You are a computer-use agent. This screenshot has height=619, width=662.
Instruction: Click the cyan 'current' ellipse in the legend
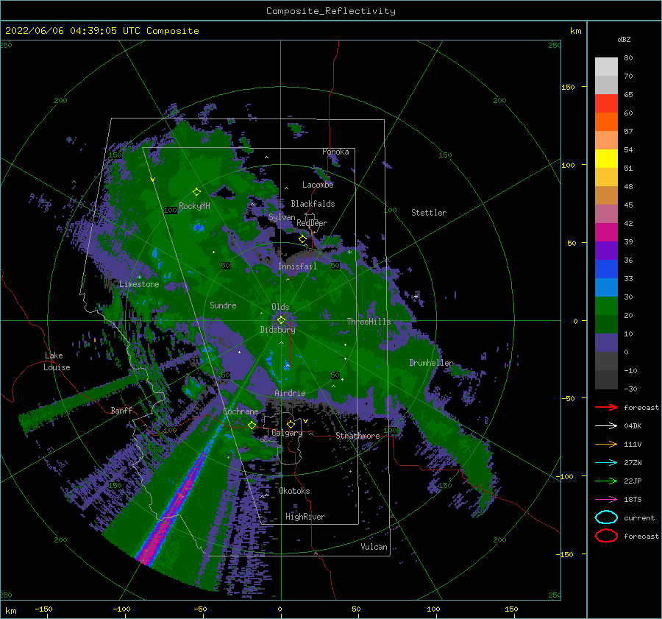tap(606, 517)
